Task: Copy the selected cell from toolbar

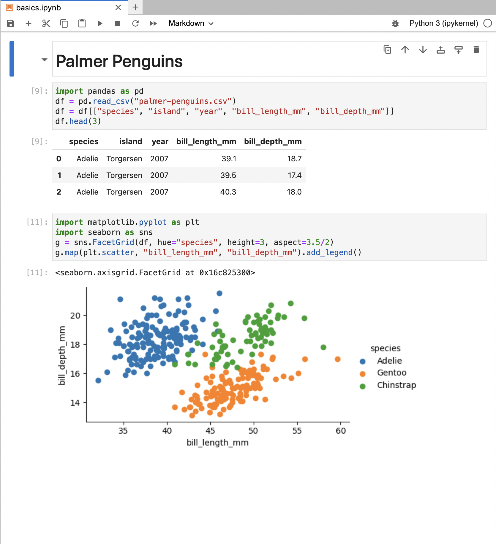Action: (64, 23)
